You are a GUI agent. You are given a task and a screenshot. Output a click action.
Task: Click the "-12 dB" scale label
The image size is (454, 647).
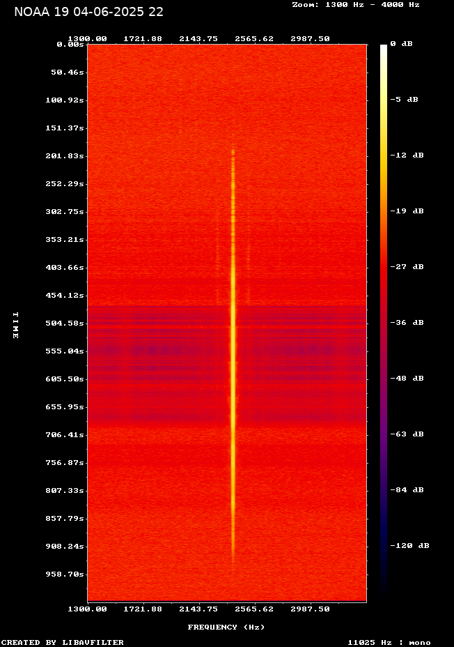tap(407, 155)
